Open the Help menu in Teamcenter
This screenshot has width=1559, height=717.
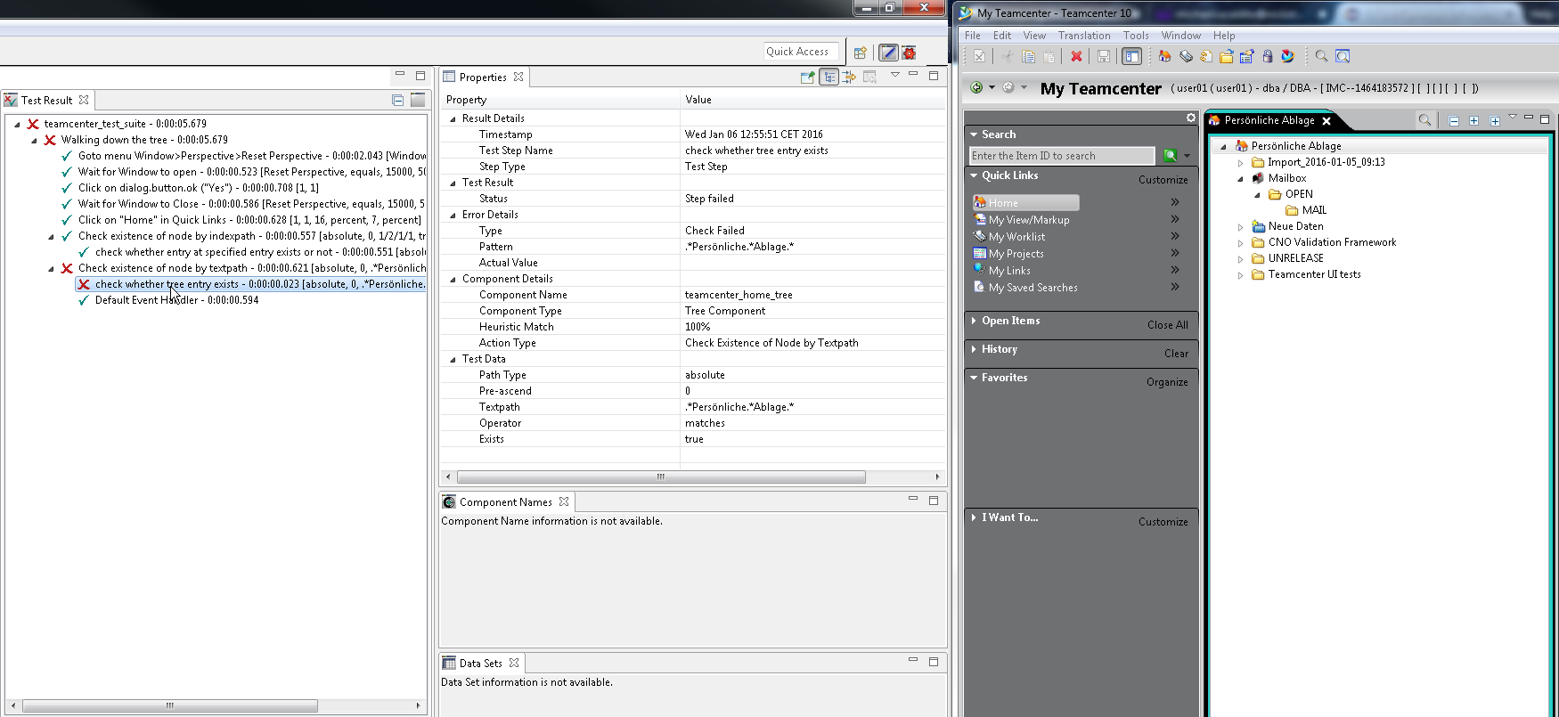1224,36
